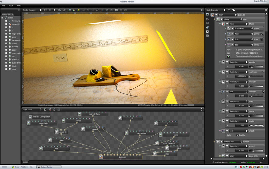This screenshot has width=269, height=169.
Task: Expand the acero item in the outliner
Action: (6, 37)
